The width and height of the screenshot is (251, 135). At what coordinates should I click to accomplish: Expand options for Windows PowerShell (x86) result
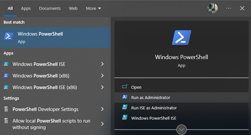(103, 76)
